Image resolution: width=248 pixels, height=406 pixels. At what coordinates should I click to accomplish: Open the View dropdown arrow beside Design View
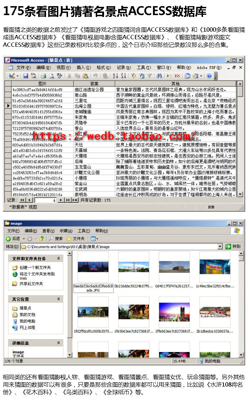[18, 76]
